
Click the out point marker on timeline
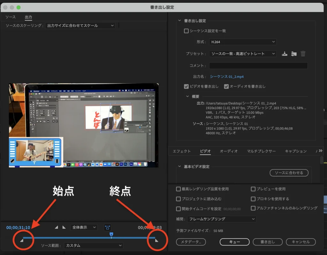point(156,240)
